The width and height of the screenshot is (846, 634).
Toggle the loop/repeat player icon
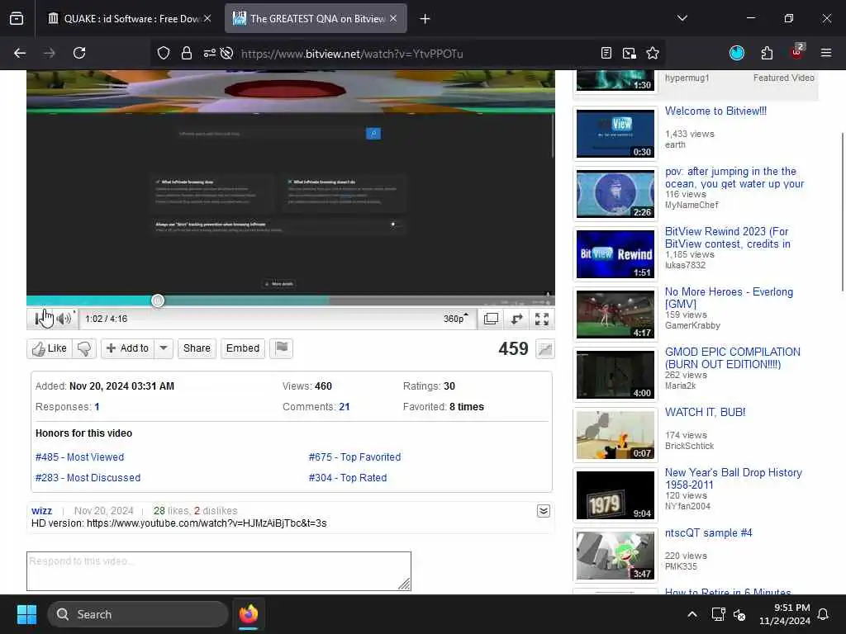click(517, 319)
